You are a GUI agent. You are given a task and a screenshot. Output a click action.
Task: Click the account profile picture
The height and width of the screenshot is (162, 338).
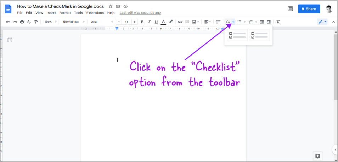click(x=329, y=9)
